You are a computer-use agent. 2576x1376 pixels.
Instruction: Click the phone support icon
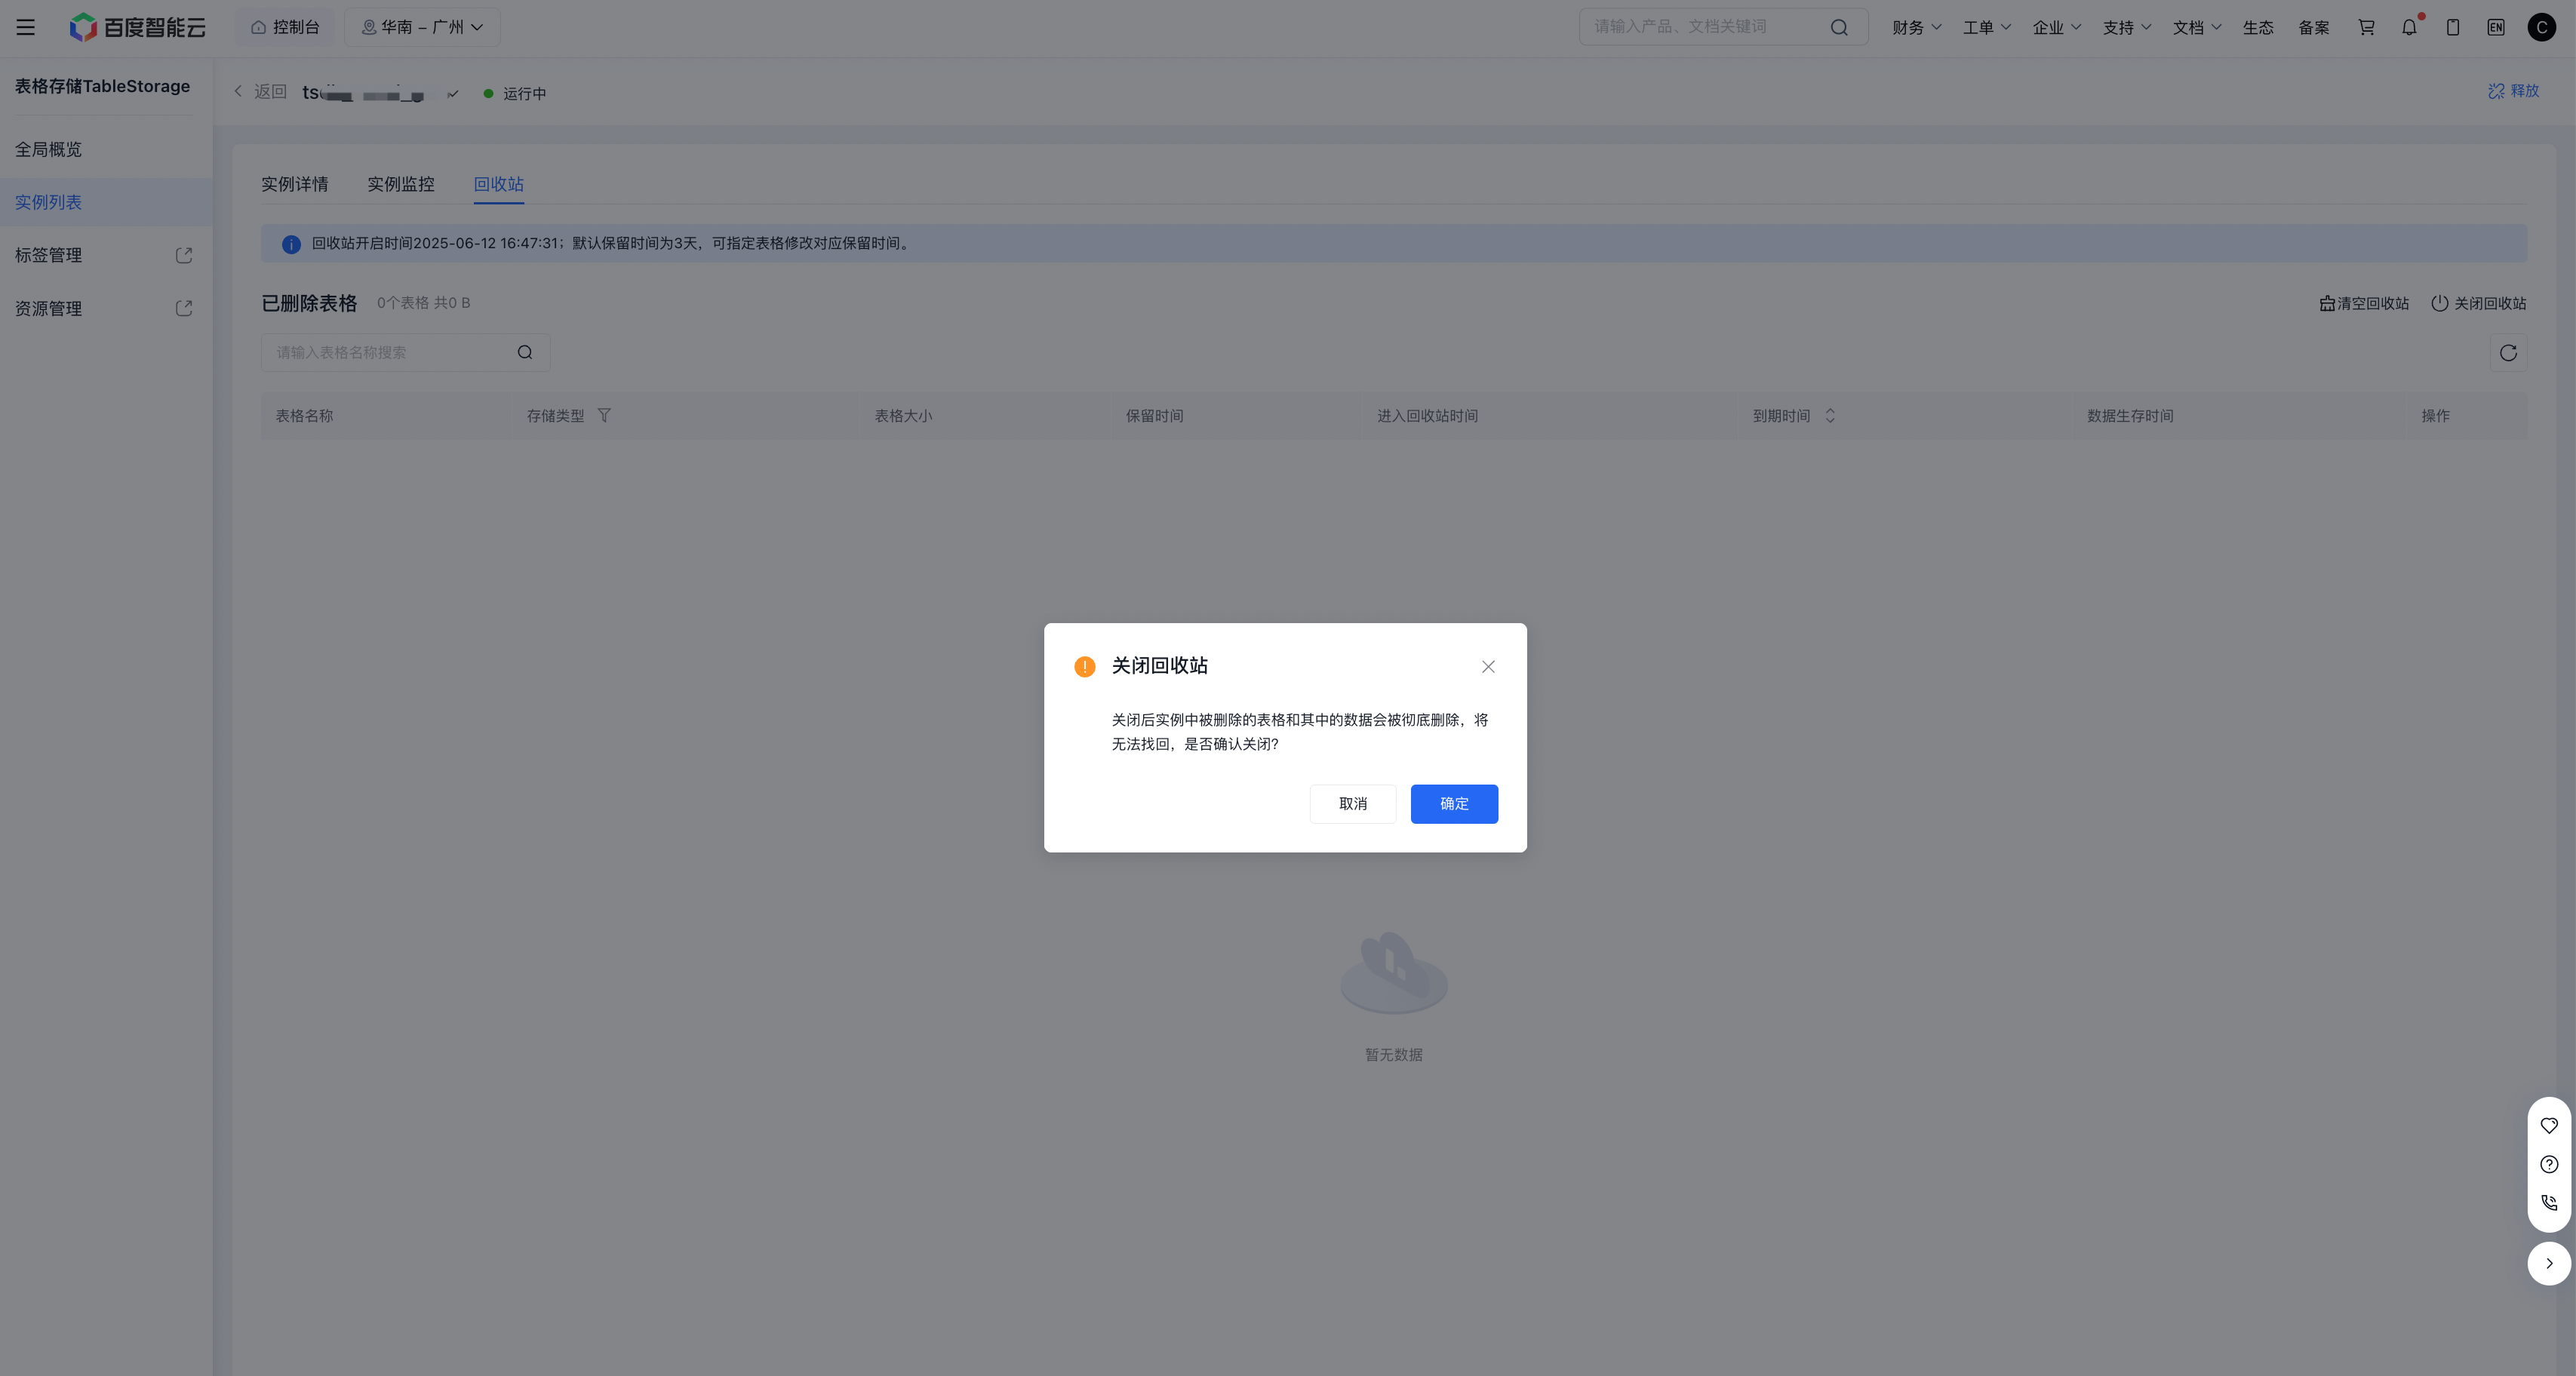tap(2549, 1203)
